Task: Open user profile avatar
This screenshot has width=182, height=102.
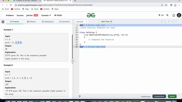Action: click(x=179, y=15)
